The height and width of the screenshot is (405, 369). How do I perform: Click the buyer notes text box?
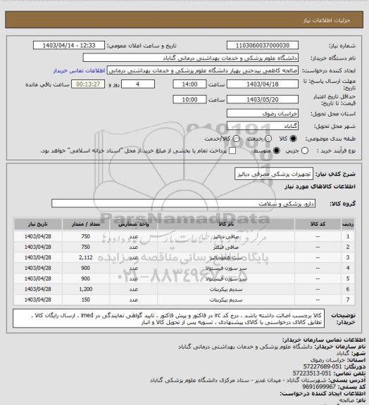click(x=168, y=319)
